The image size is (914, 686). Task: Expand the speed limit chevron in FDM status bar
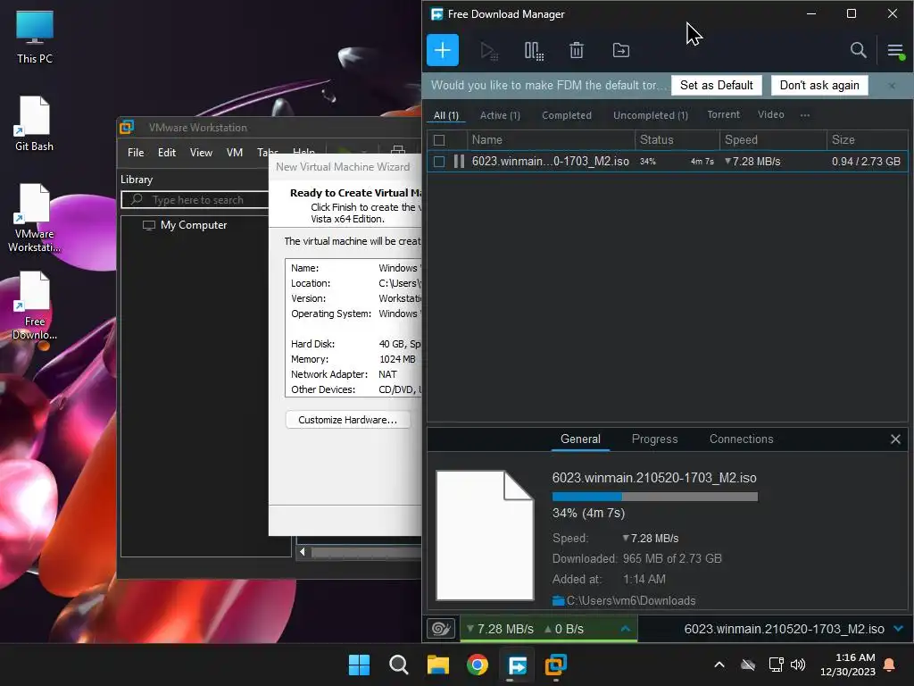[626, 629]
